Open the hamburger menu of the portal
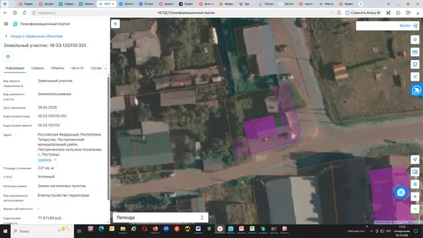The height and width of the screenshot is (238, 423). (x=6, y=24)
